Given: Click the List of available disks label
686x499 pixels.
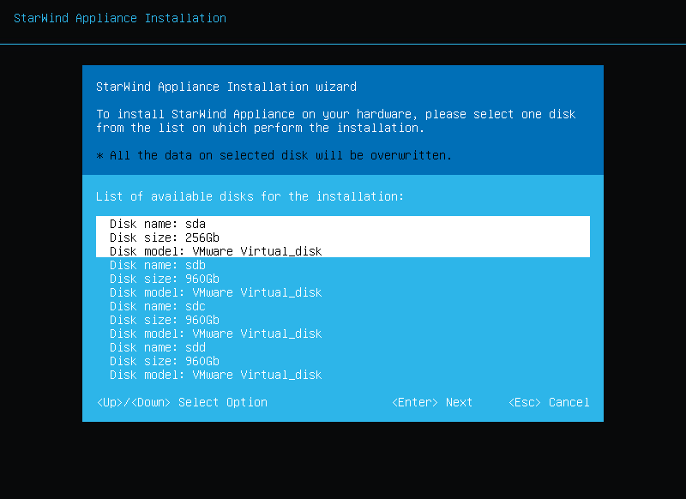Looking at the screenshot, I should pos(250,196).
